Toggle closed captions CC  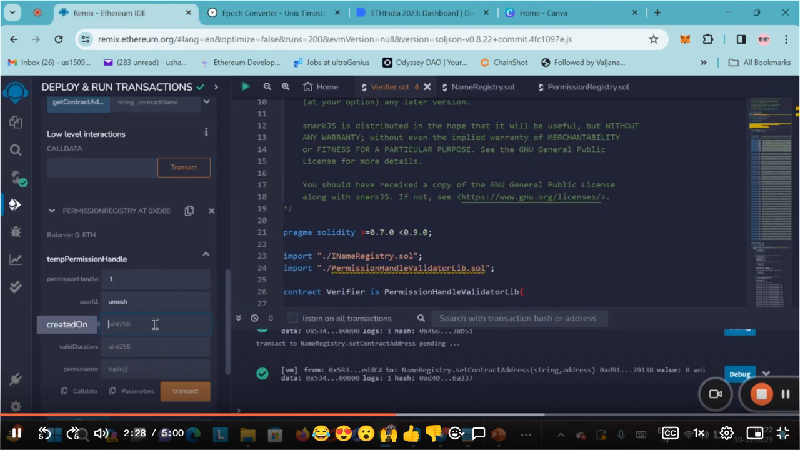[670, 432]
